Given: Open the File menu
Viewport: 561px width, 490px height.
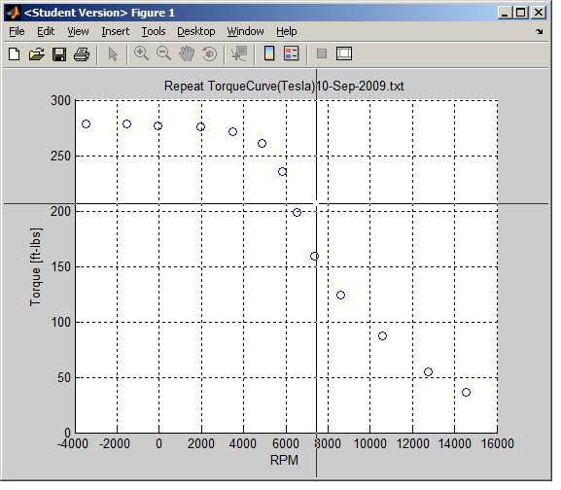Looking at the screenshot, I should pos(17,31).
